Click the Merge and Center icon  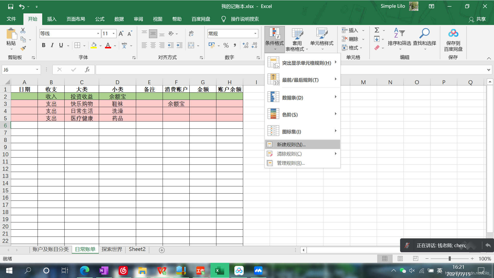(x=191, y=45)
